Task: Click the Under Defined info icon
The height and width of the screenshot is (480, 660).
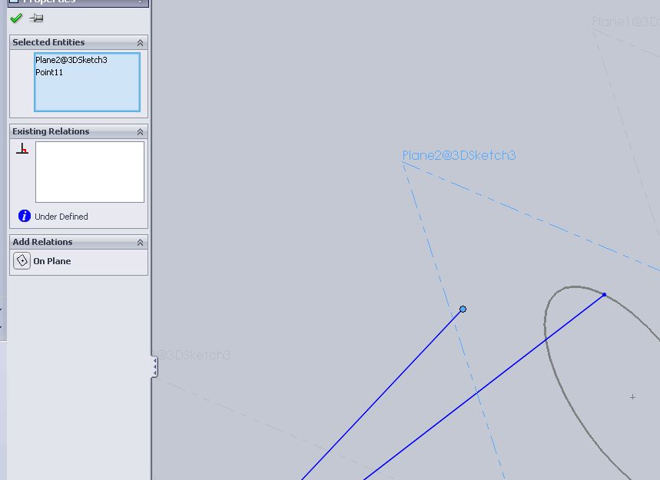Action: tap(25, 216)
